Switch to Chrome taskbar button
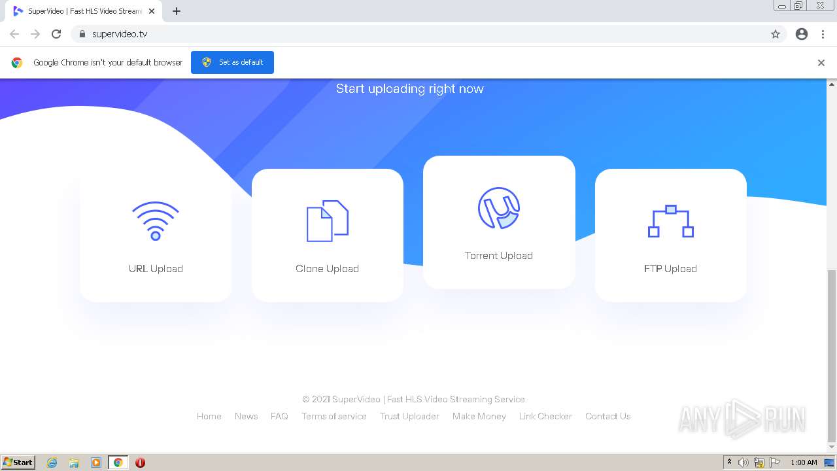 point(118,462)
